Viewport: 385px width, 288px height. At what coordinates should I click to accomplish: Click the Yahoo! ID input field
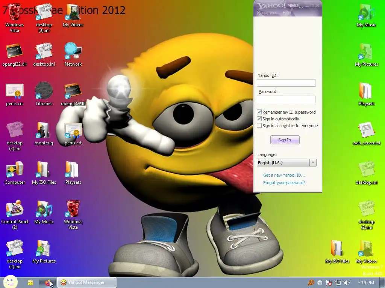[286, 83]
